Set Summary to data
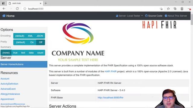The width and height of the screenshot is (193, 108). [31, 53]
